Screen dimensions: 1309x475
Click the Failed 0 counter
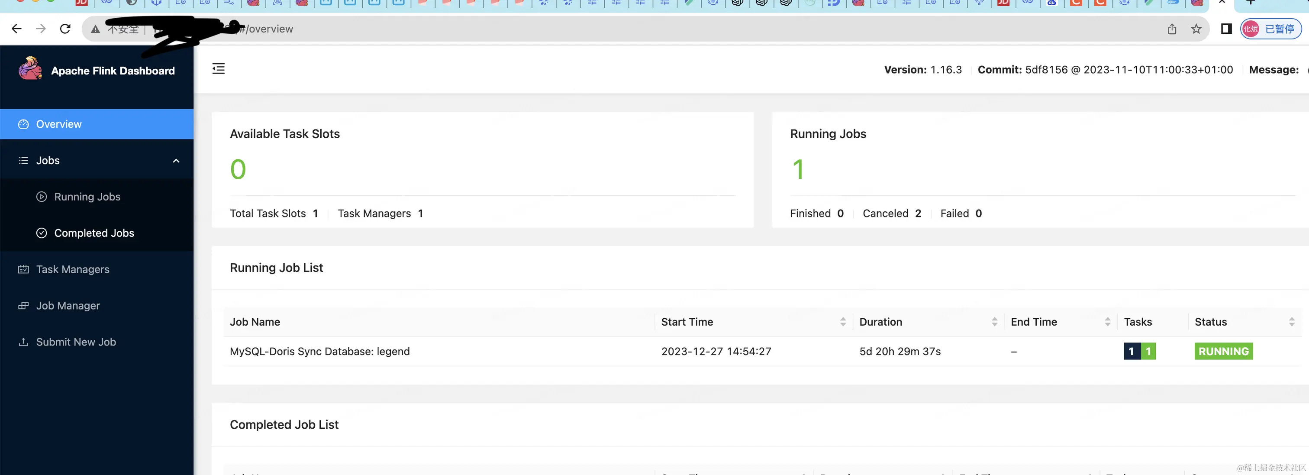pyautogui.click(x=961, y=213)
